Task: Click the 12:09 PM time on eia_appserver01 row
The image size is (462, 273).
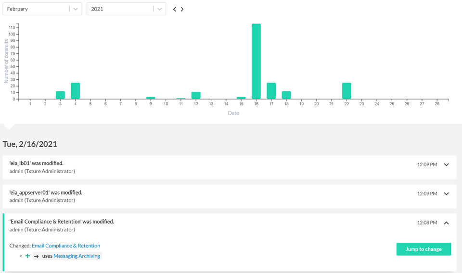Action: coord(427,194)
